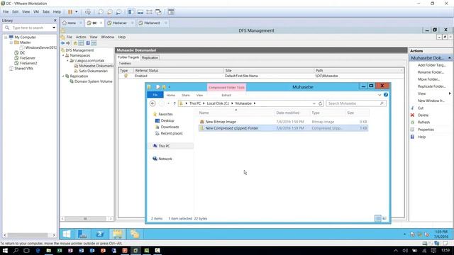Collapse the Master folder in the library
This screenshot has height=255, width=454.
(x=11, y=42)
